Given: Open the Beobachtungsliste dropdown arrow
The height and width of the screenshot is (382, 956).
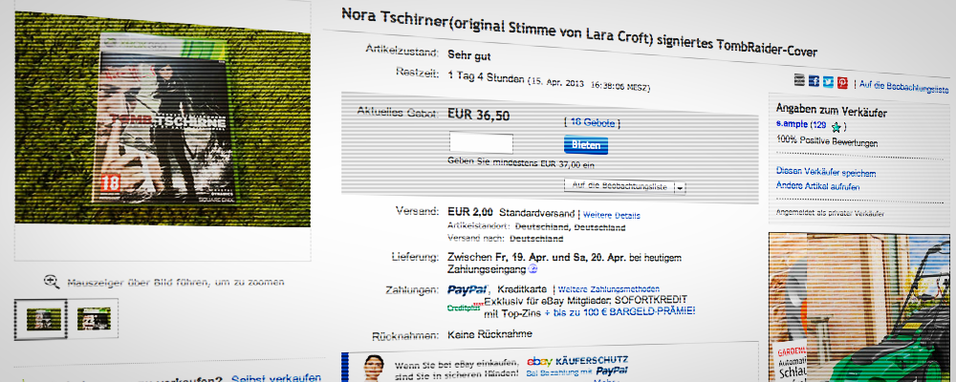Looking at the screenshot, I should tap(679, 187).
